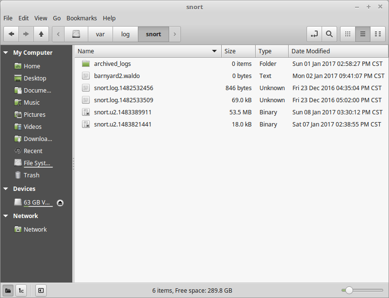Screen dimensions: 389x298
Task: Go up to the parent folder
Action: click(41, 34)
